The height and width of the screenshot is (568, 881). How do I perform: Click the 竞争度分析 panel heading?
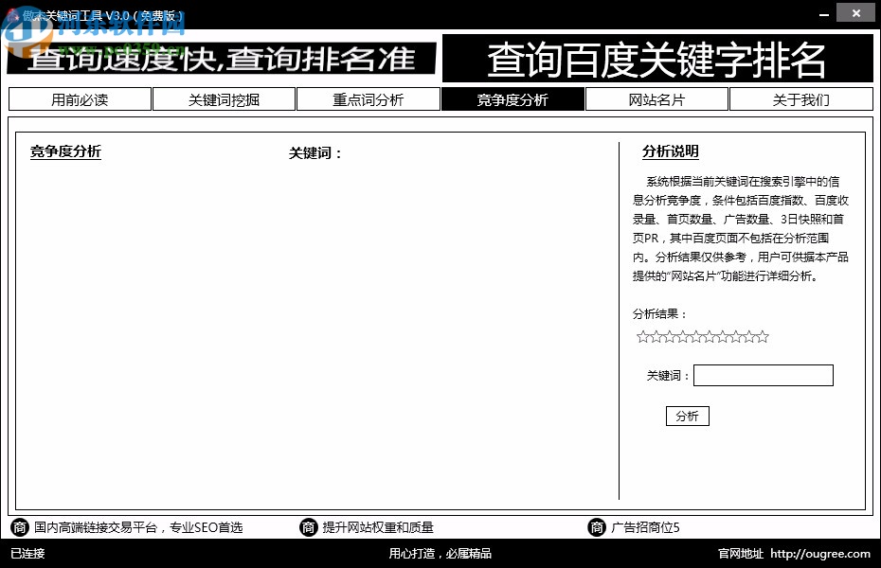(65, 151)
